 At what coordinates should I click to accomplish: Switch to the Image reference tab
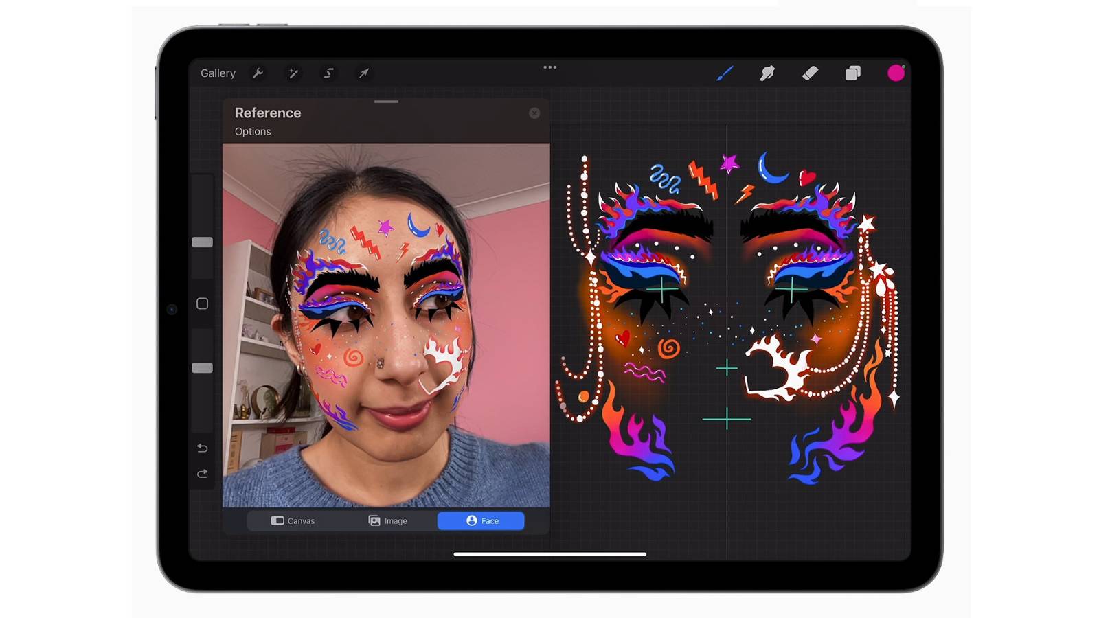click(387, 520)
